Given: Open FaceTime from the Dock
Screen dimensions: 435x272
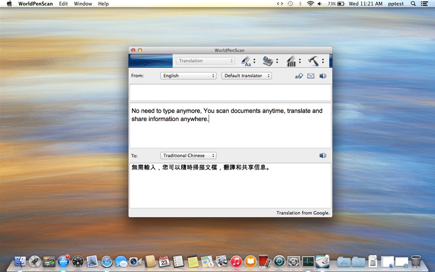Looking at the screenshot, I should pyautogui.click(x=135, y=261).
